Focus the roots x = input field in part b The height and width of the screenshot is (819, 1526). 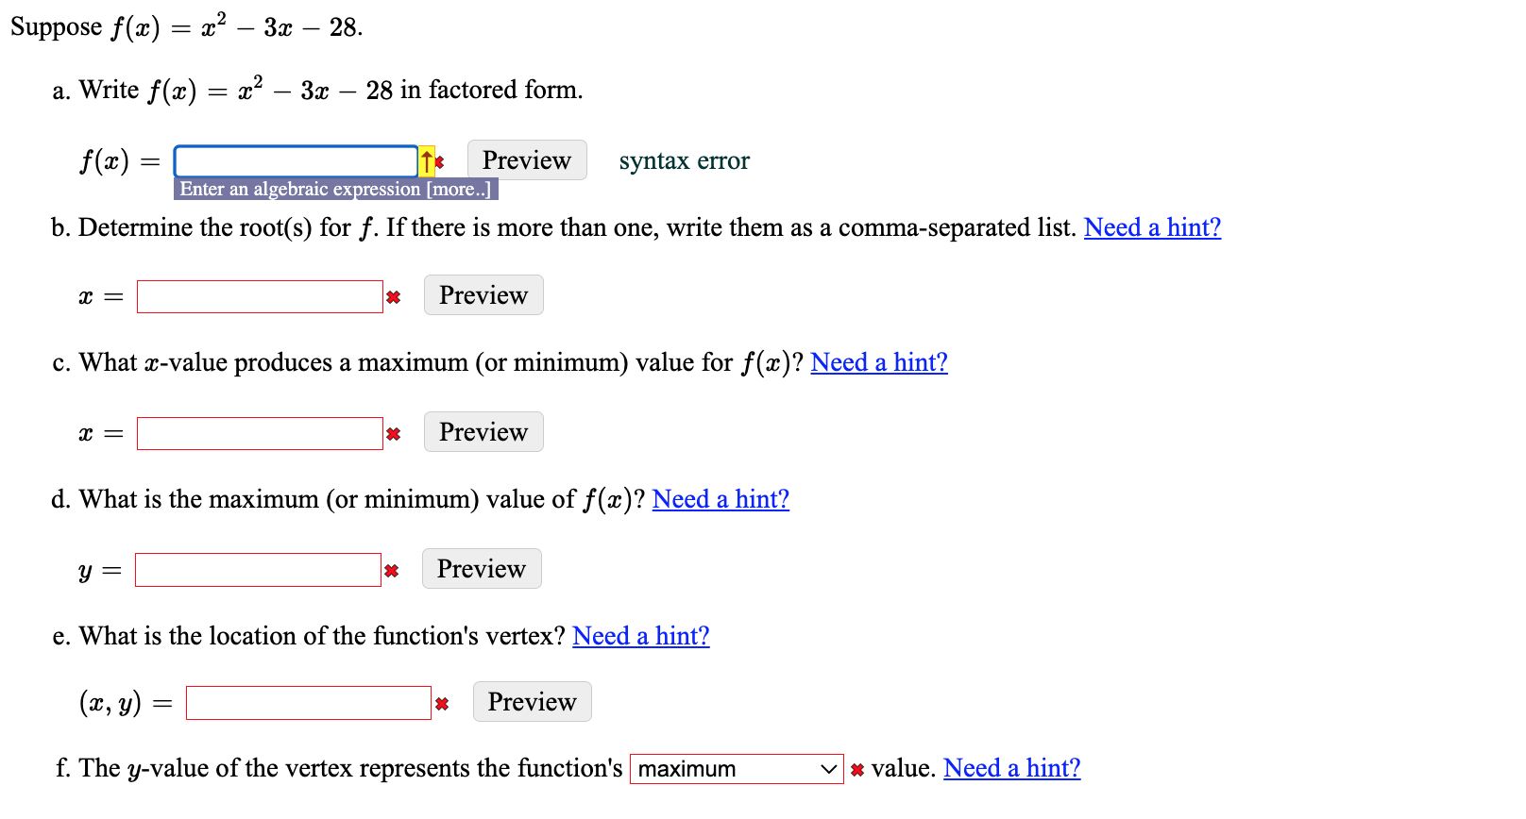point(260,297)
